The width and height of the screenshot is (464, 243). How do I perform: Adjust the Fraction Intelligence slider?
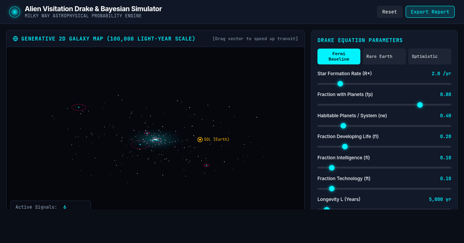pos(384,168)
